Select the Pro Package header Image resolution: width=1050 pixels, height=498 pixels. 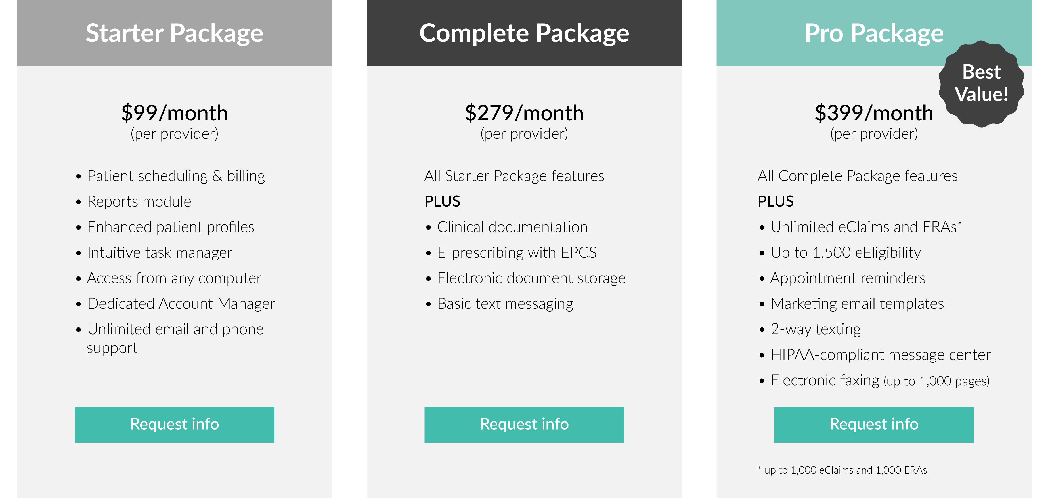[874, 33]
